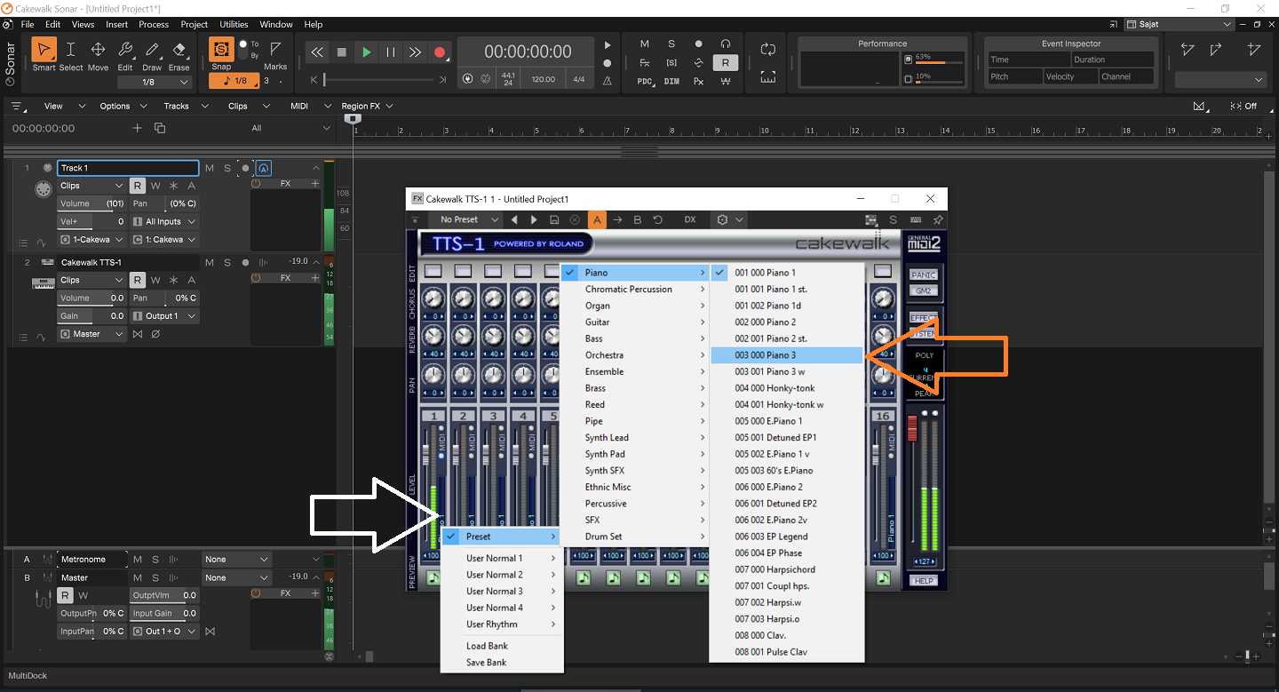The image size is (1279, 692).
Task: Open TTS-1 preset save disk icon
Action: 554,219
